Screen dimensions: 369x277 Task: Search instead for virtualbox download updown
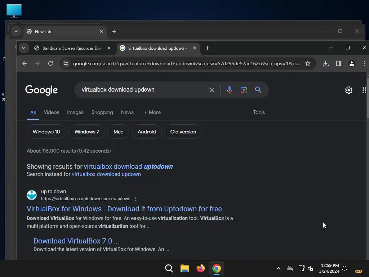106,174
